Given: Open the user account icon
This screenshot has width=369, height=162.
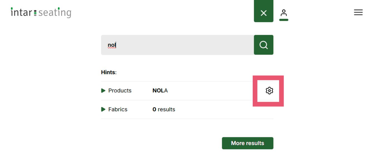Looking at the screenshot, I should click(283, 13).
